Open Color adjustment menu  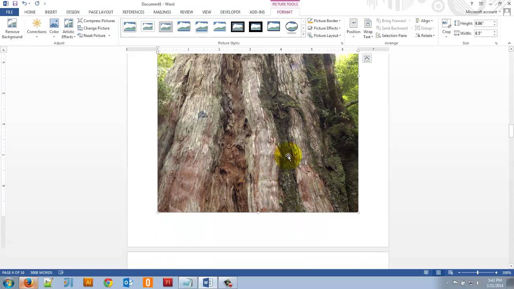click(54, 29)
